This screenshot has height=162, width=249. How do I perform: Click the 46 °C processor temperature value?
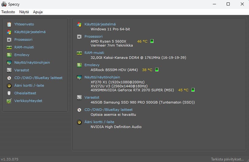pyautogui.click(x=142, y=41)
